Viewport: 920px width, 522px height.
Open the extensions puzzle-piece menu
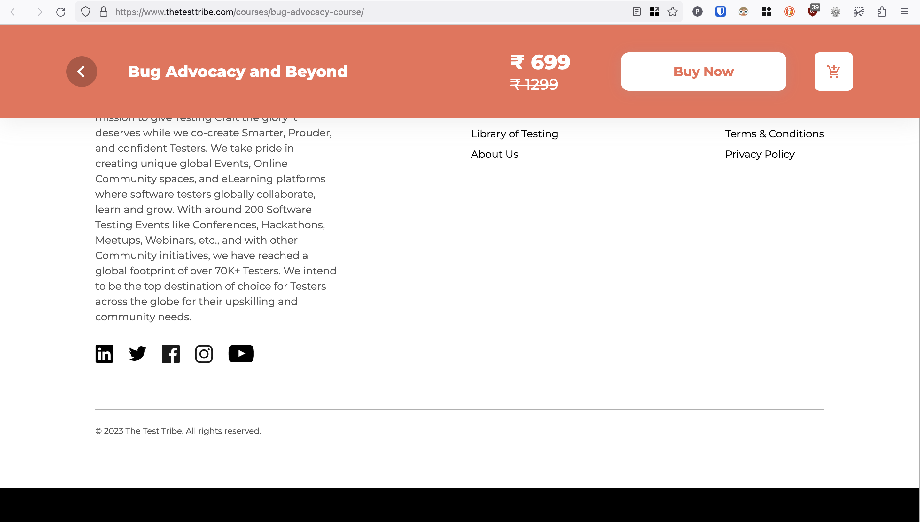[x=882, y=12]
